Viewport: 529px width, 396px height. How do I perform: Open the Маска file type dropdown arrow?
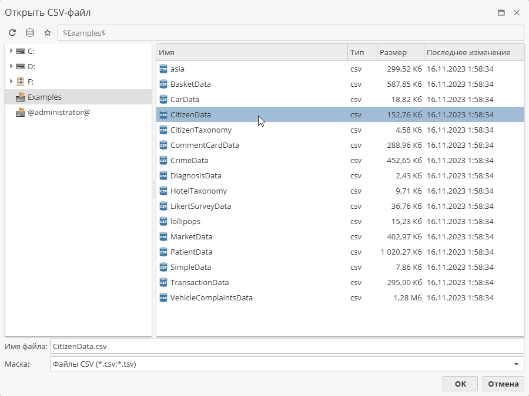(x=516, y=364)
